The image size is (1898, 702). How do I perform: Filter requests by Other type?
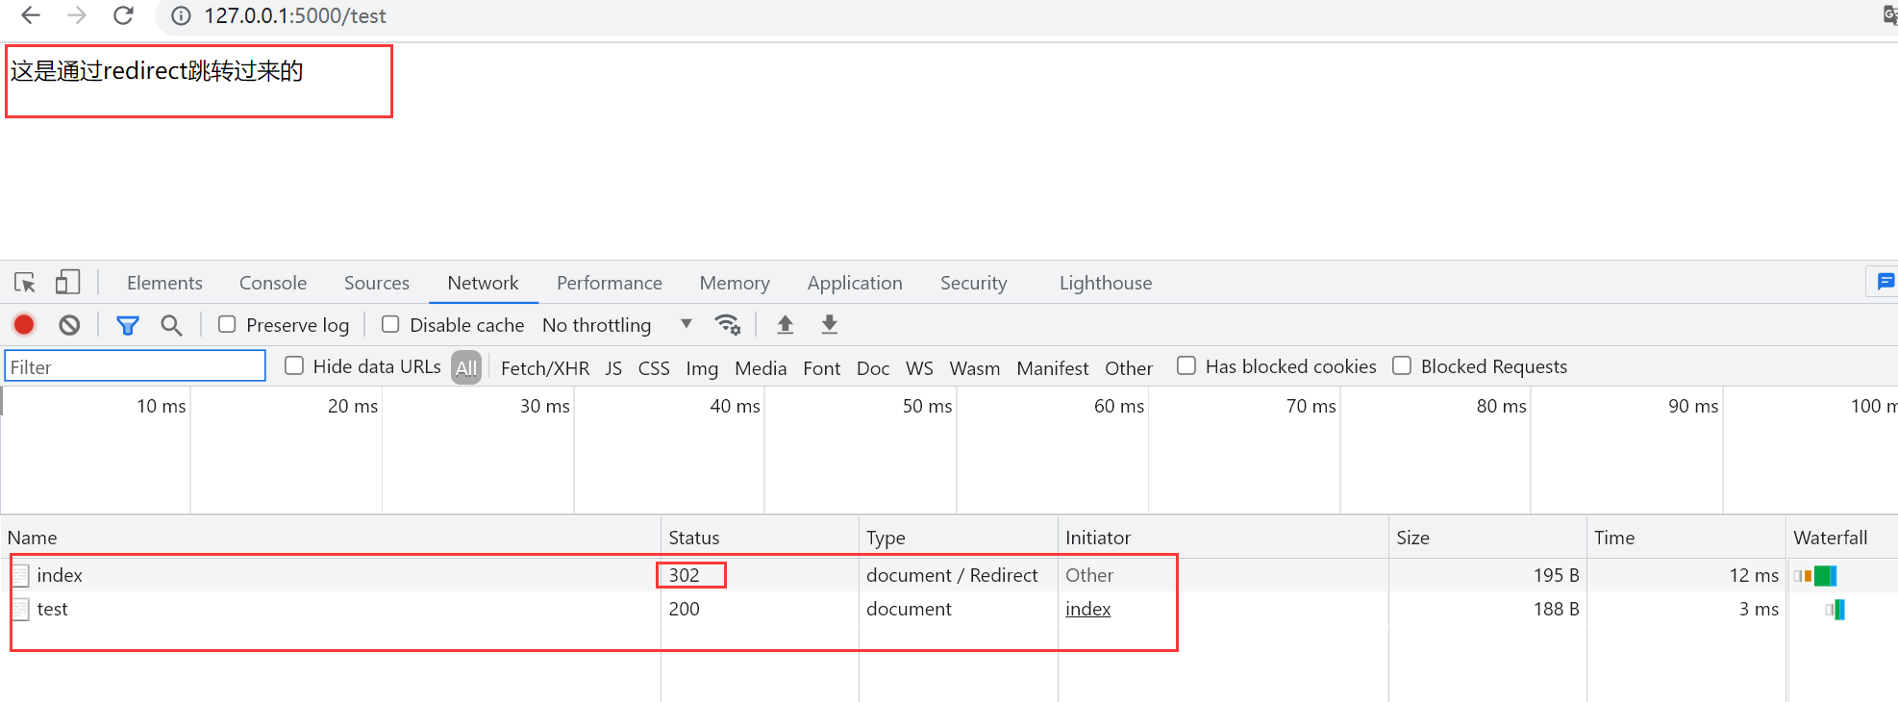1129,368
